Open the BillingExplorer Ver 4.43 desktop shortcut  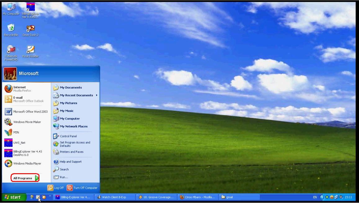coord(30,10)
